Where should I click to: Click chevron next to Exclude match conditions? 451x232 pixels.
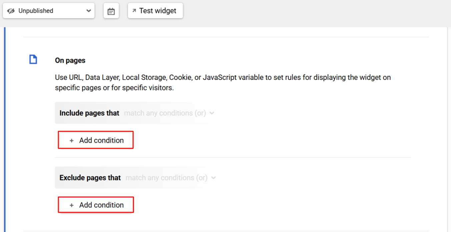click(213, 178)
